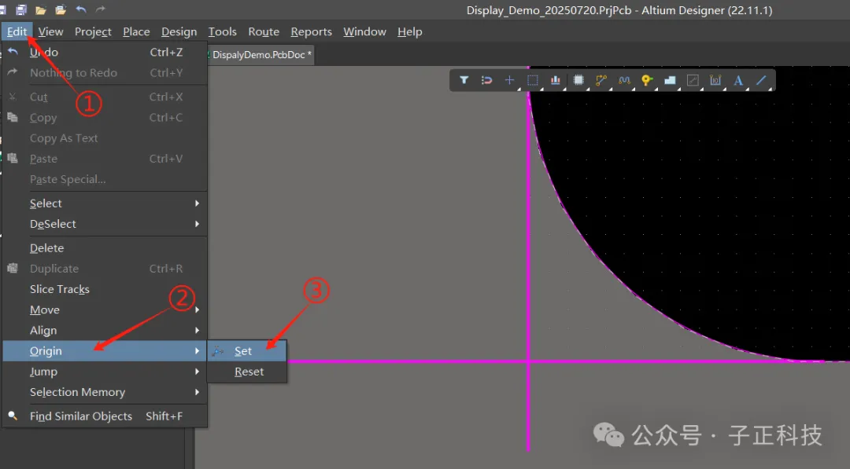Select the Interactive Routing tool icon
The image size is (850, 469).
coord(601,80)
